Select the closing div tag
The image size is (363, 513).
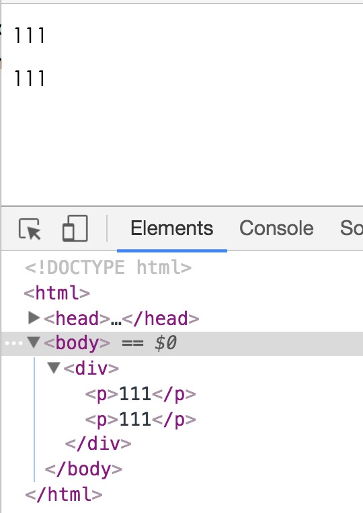[98, 444]
